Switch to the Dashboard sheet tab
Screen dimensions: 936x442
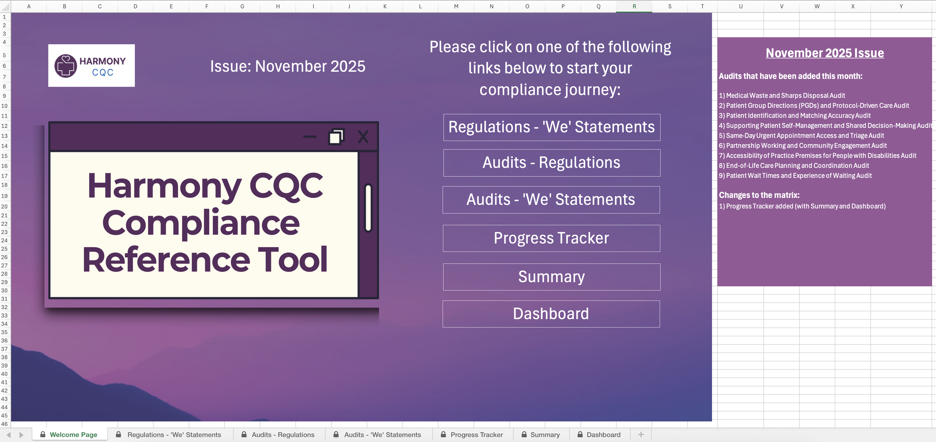(603, 434)
